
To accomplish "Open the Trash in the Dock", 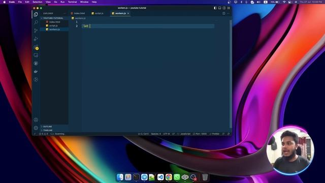I will (205, 177).
